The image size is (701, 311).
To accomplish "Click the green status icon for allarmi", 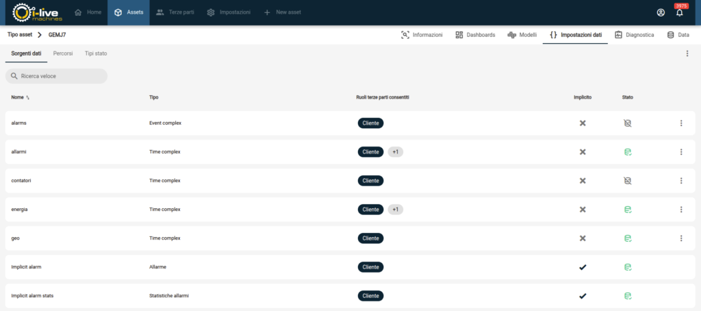I will [627, 152].
